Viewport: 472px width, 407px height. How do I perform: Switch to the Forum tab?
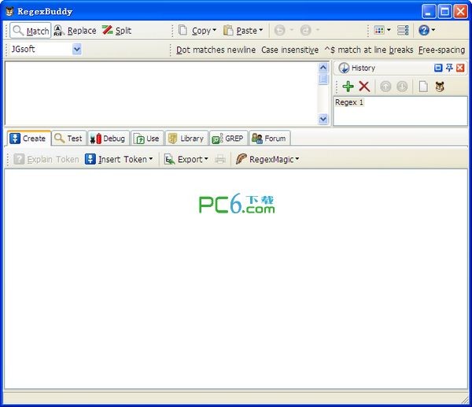pos(269,139)
